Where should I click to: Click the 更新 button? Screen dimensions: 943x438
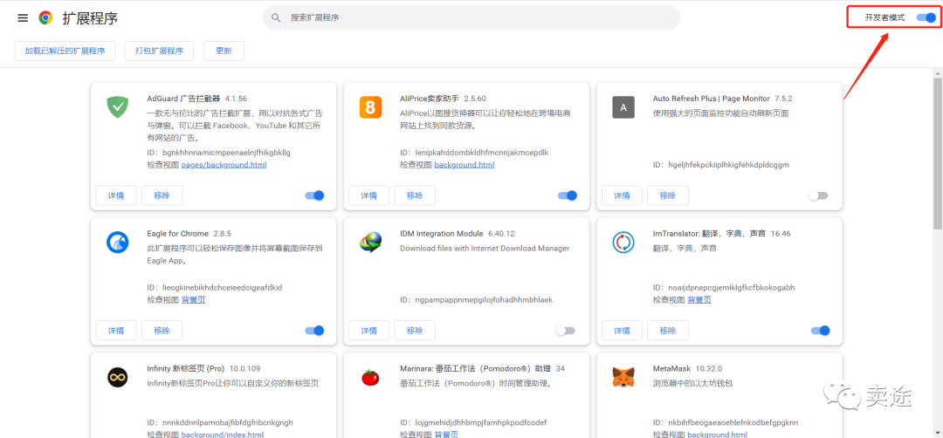224,51
